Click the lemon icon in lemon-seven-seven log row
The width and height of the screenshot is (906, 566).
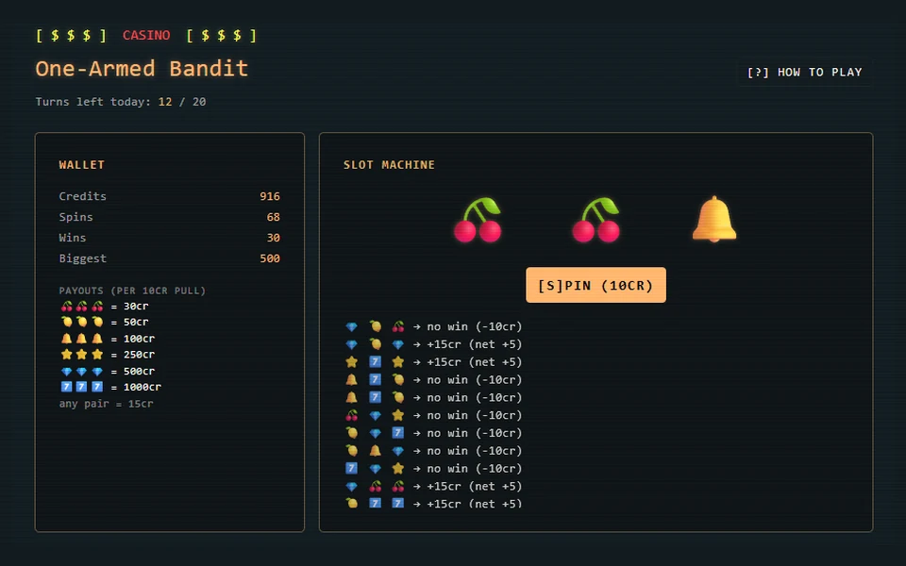(351, 503)
